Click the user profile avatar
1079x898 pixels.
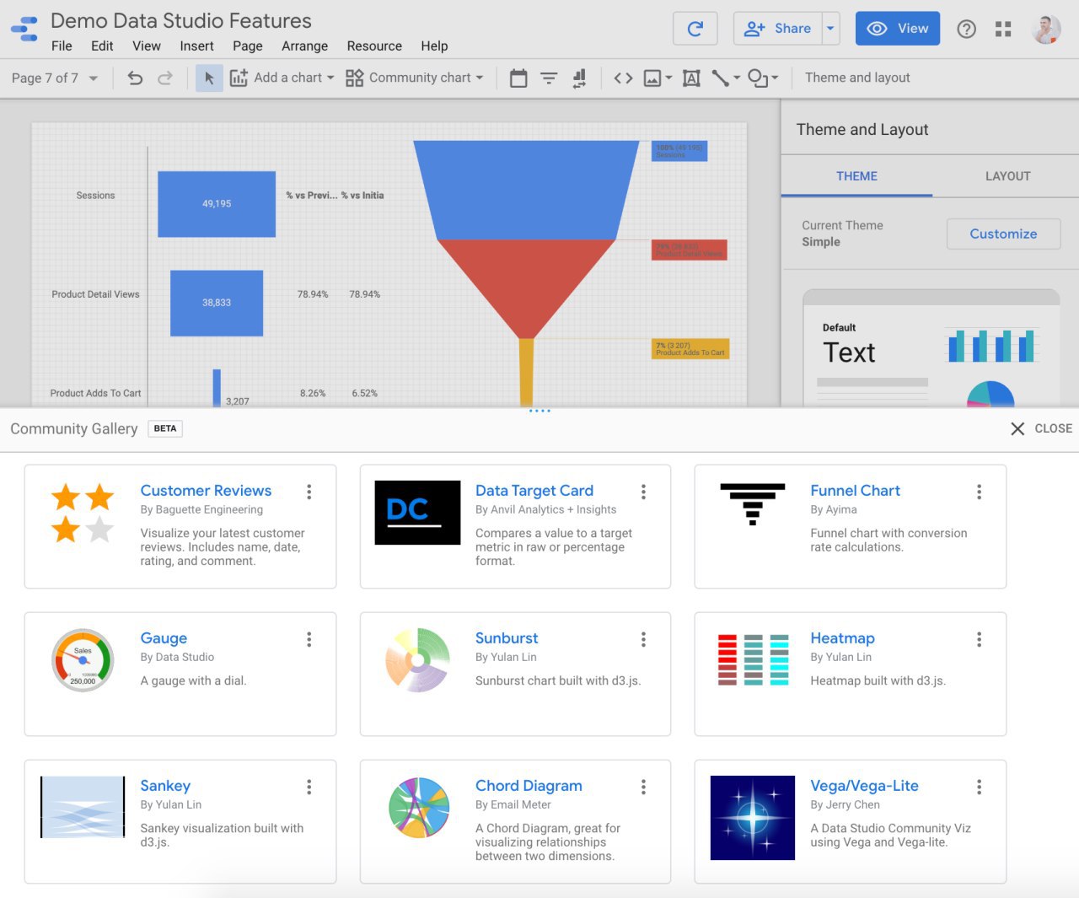tap(1046, 29)
